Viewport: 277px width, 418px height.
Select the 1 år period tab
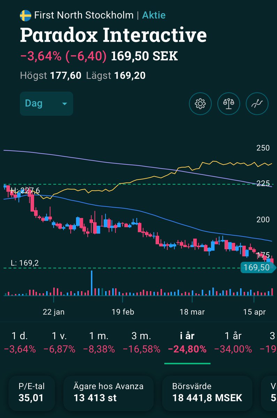pos(232,342)
